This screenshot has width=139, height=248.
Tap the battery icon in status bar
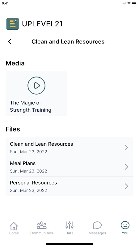[134, 3]
